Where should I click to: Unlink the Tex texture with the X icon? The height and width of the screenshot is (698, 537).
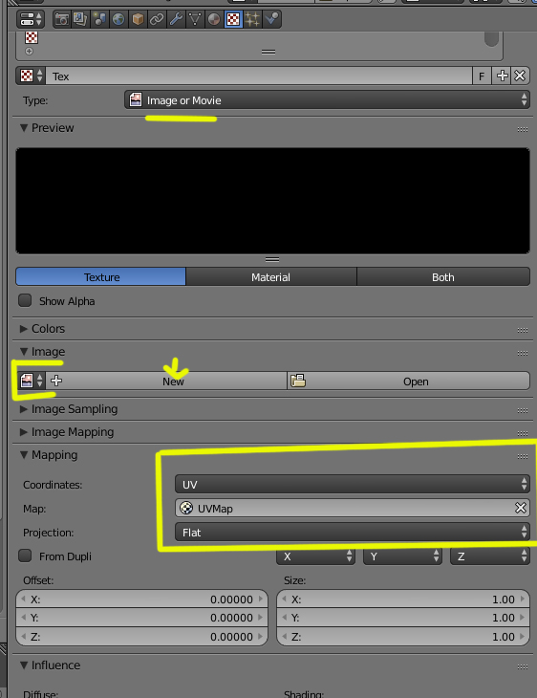(x=520, y=76)
